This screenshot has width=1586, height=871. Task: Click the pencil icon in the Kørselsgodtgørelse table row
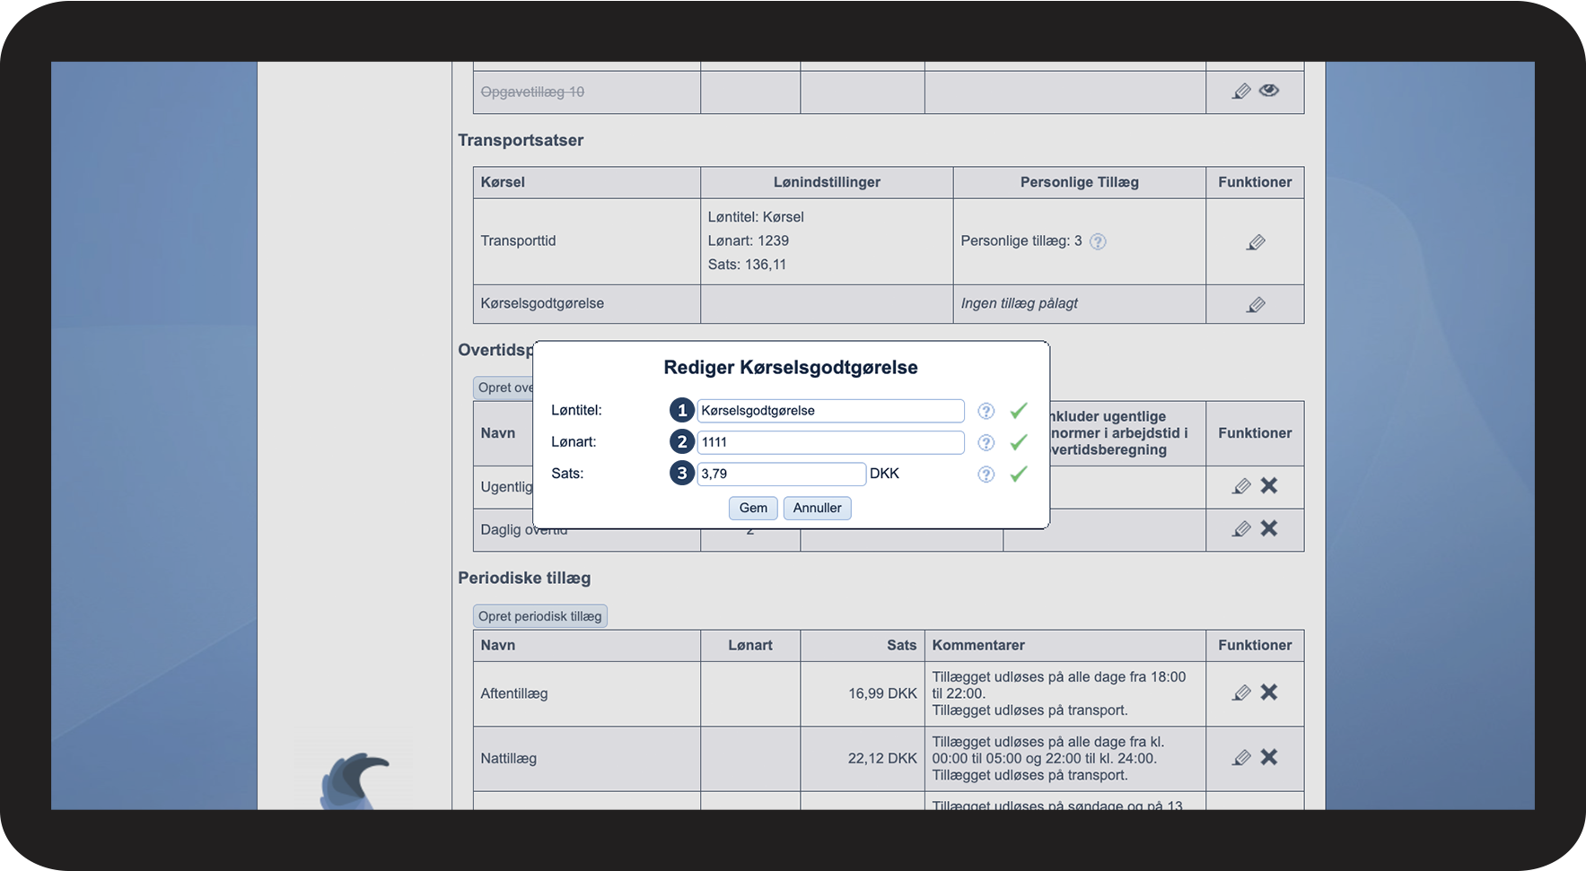coord(1256,305)
